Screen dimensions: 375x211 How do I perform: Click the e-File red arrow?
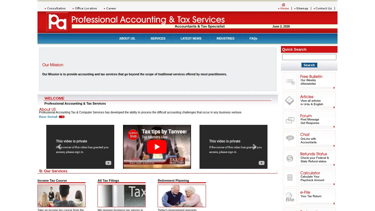click(x=334, y=204)
